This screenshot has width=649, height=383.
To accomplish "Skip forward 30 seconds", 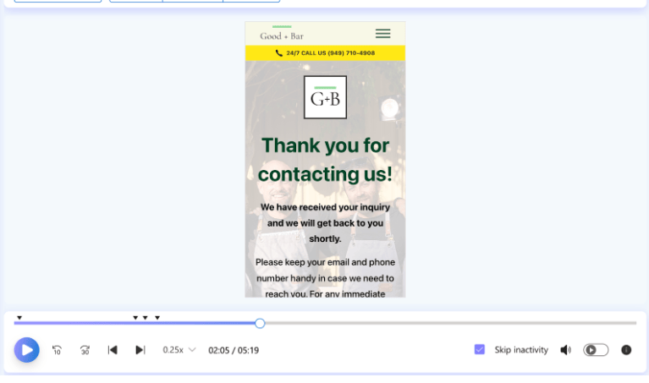I will tap(85, 350).
